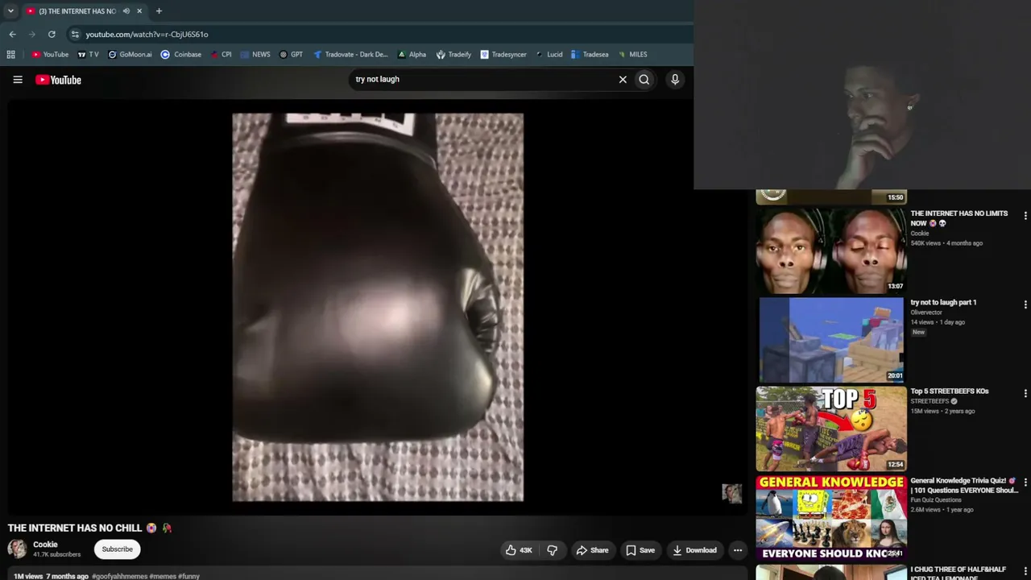
Task: Like the video with 43K likes
Action: pos(519,550)
